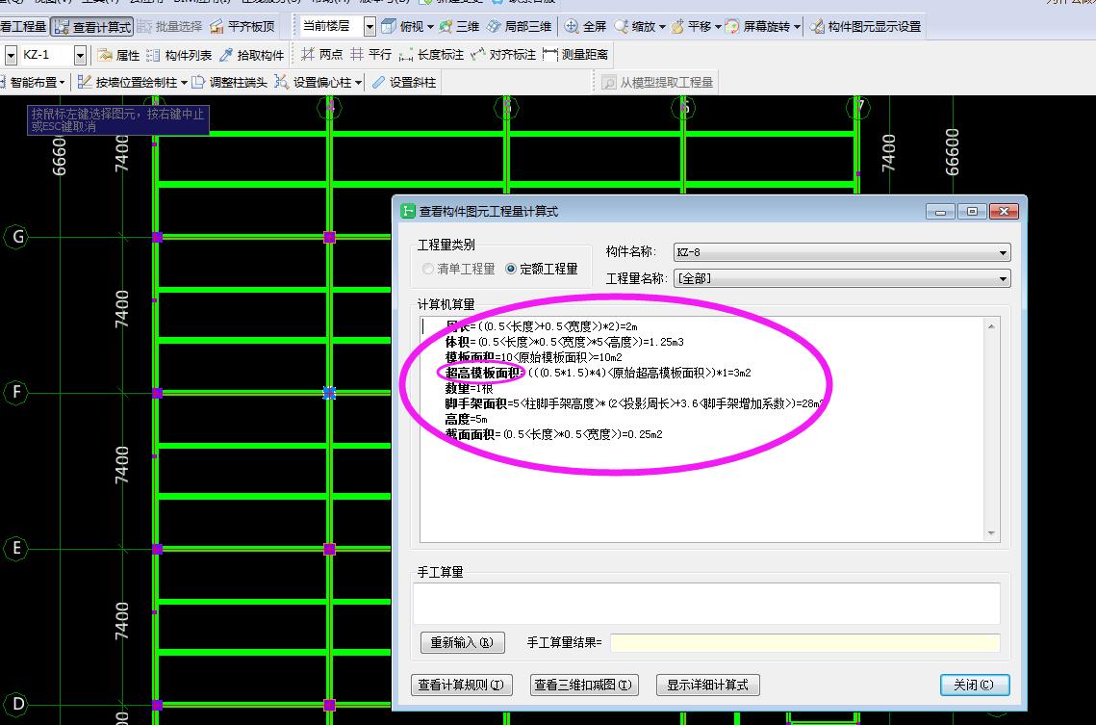Click 缩放 zoom tool

coord(635,27)
